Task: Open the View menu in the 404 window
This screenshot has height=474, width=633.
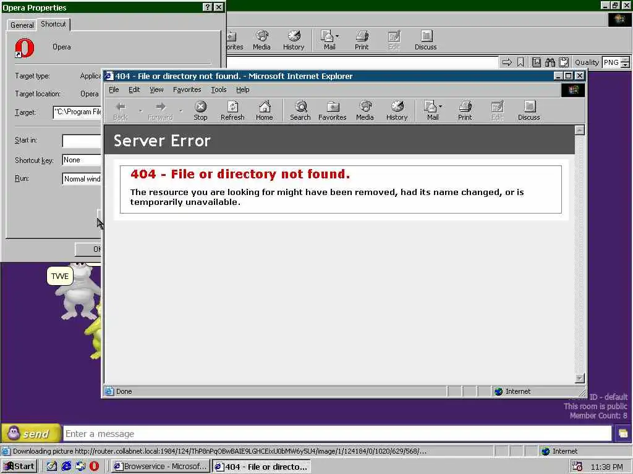Action: pyautogui.click(x=156, y=89)
